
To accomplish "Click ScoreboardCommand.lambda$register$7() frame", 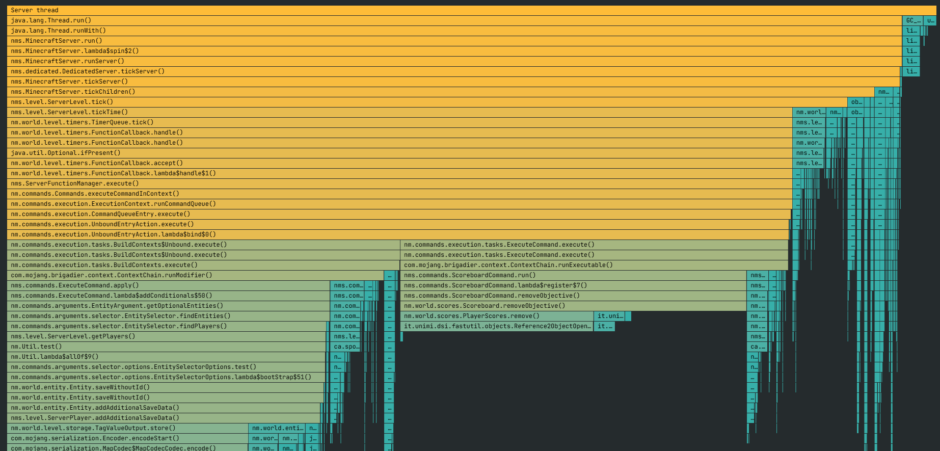I will (573, 285).
